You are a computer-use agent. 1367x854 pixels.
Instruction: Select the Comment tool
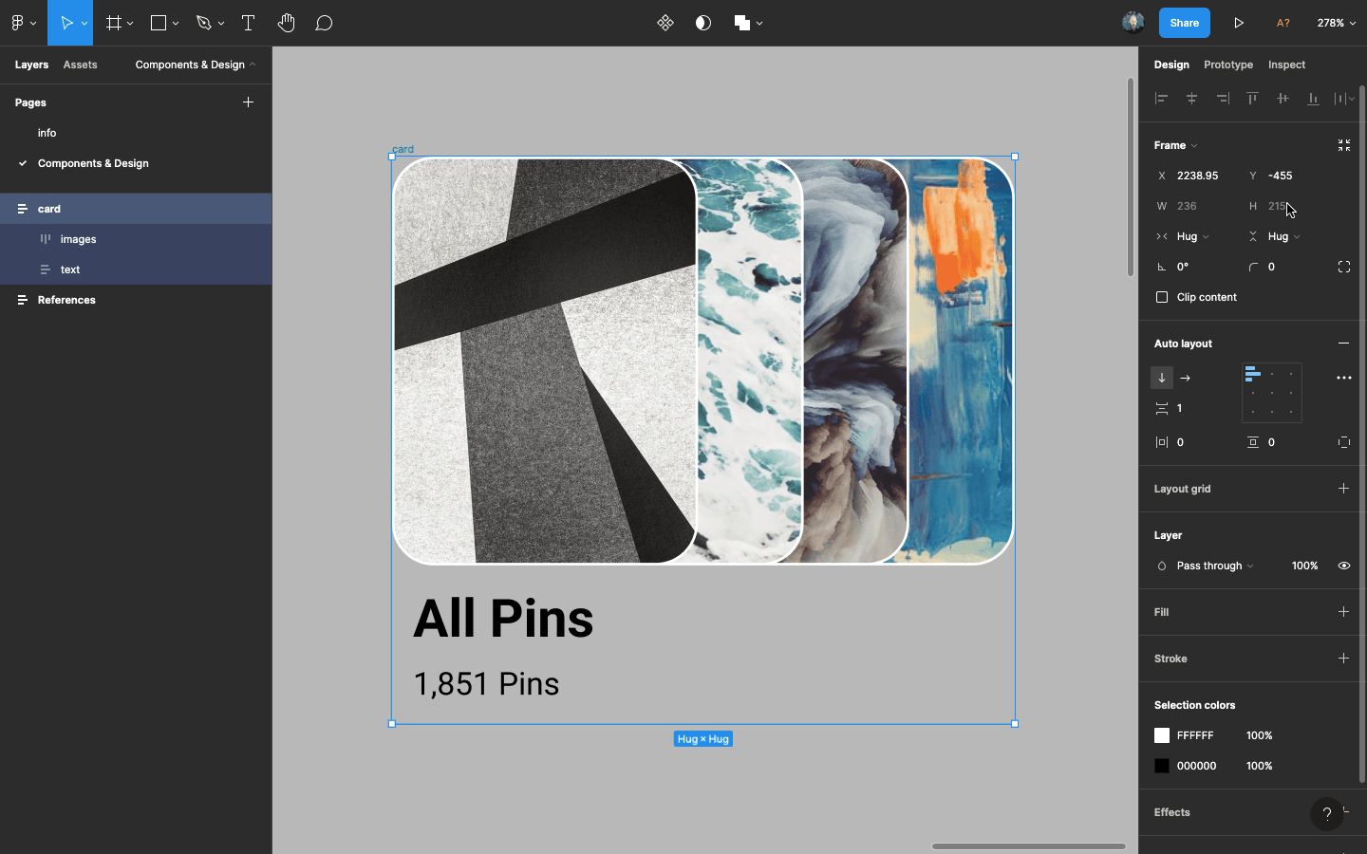(324, 23)
